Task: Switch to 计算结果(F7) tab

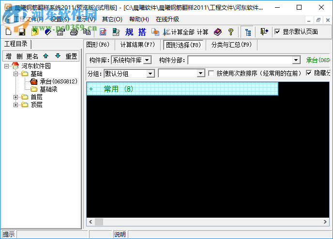Action: pyautogui.click(x=137, y=45)
